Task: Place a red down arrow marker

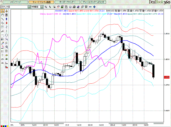Action: coord(7,23)
